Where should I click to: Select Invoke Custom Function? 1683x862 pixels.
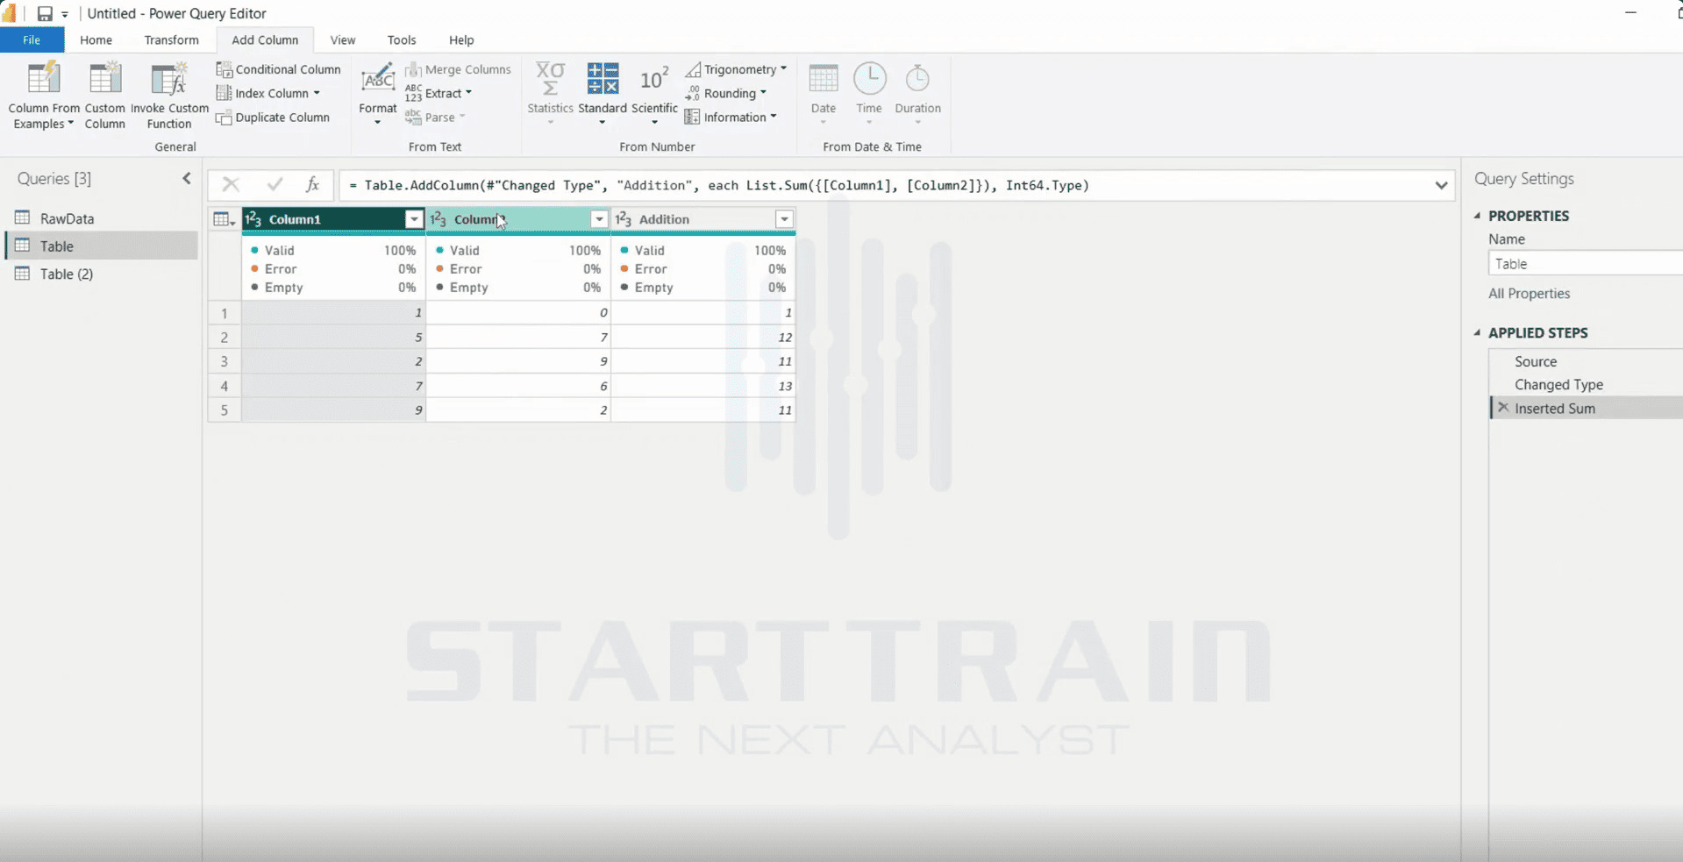(169, 96)
